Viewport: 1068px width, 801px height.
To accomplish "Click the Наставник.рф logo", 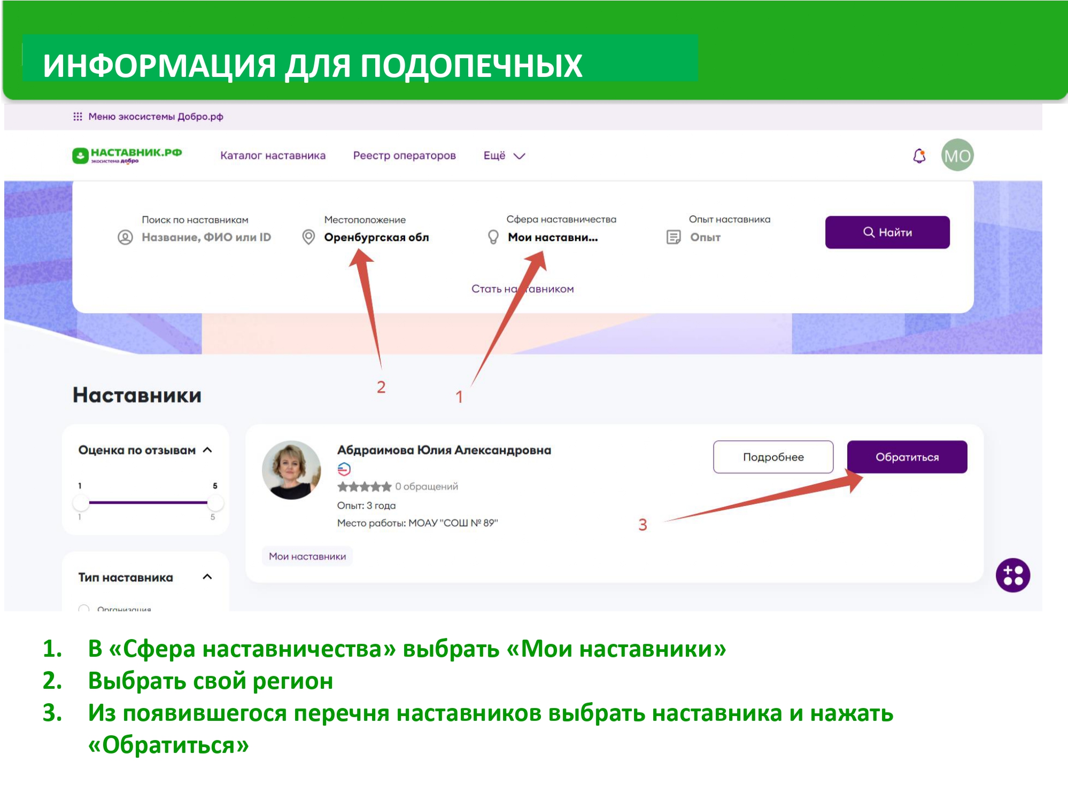I will coord(127,155).
